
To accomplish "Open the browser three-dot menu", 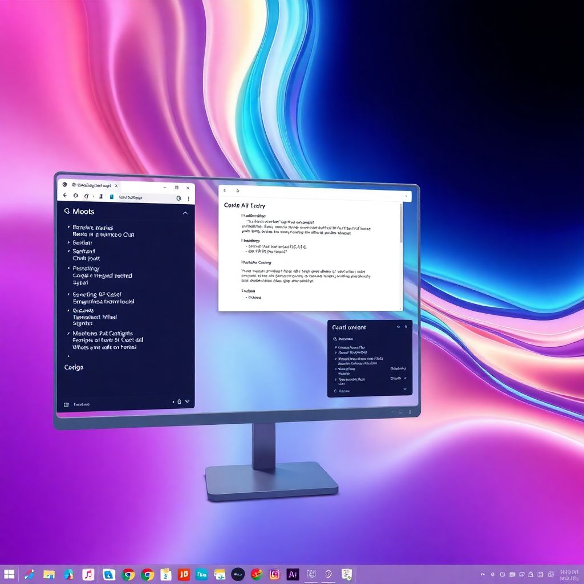I will 188,197.
